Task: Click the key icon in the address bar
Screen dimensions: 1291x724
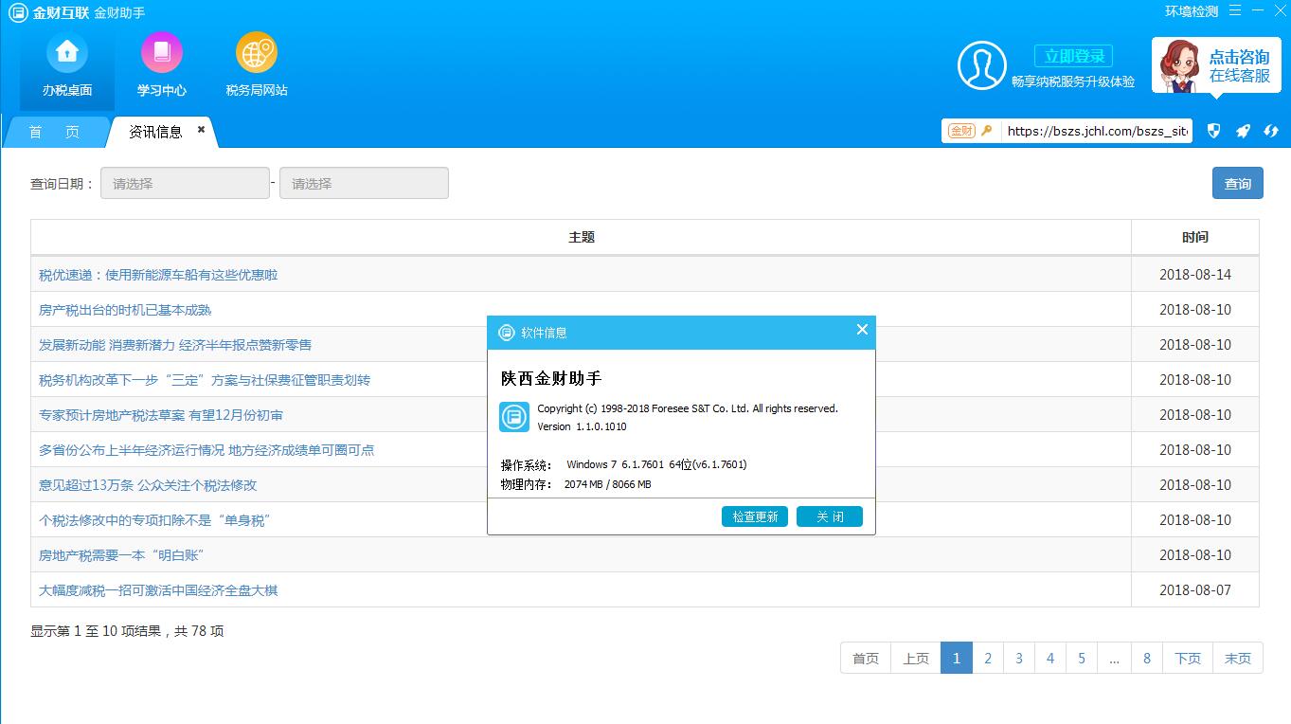Action: (985, 131)
